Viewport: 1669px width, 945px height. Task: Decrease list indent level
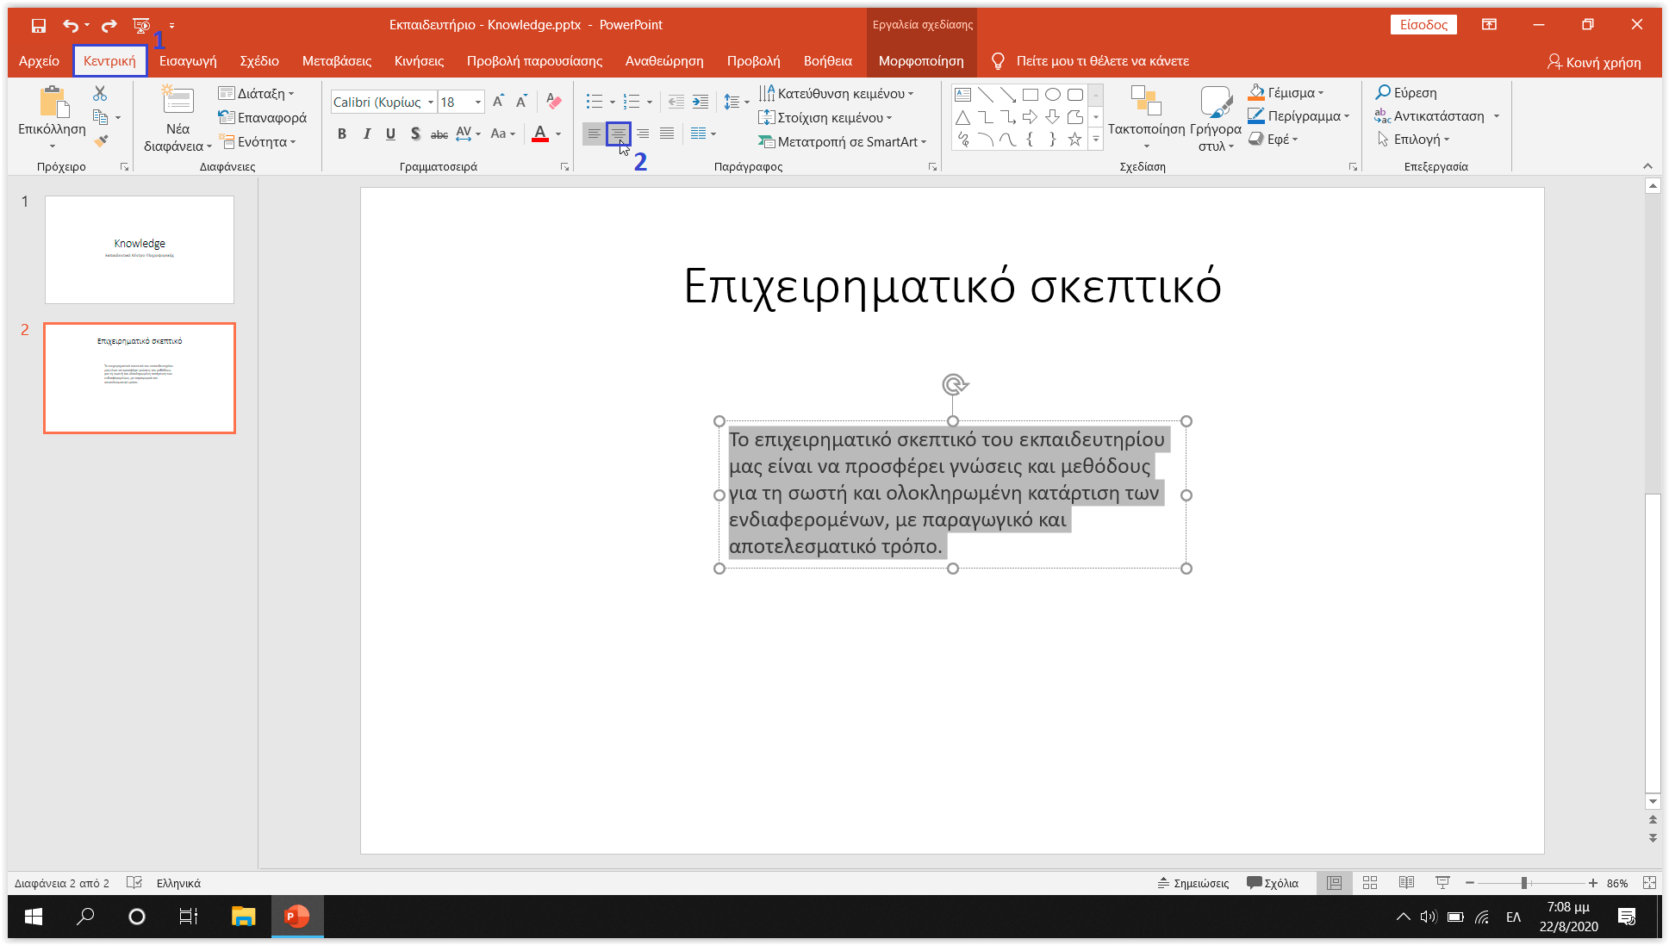click(x=676, y=102)
